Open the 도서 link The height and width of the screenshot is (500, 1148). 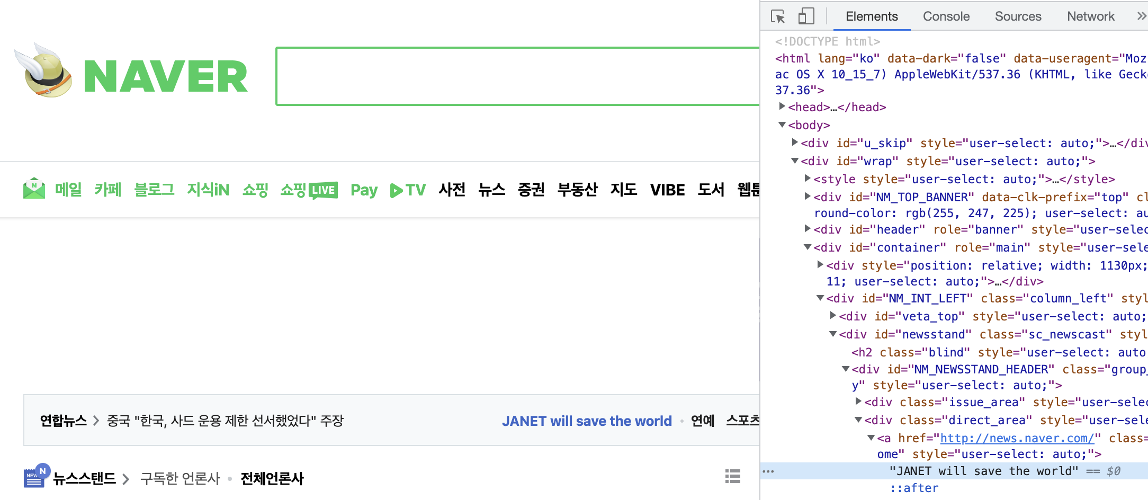point(711,190)
